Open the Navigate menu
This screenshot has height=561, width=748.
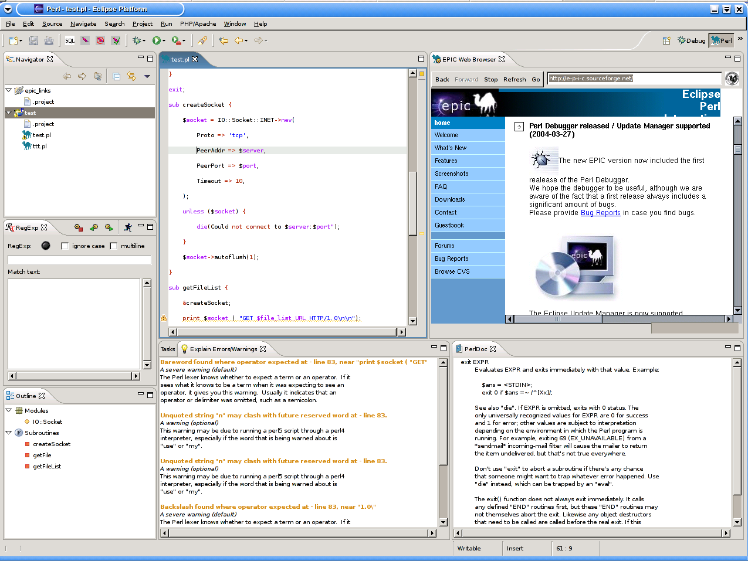83,24
